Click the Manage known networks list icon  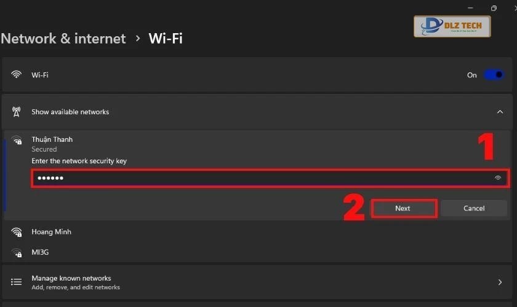click(x=17, y=282)
